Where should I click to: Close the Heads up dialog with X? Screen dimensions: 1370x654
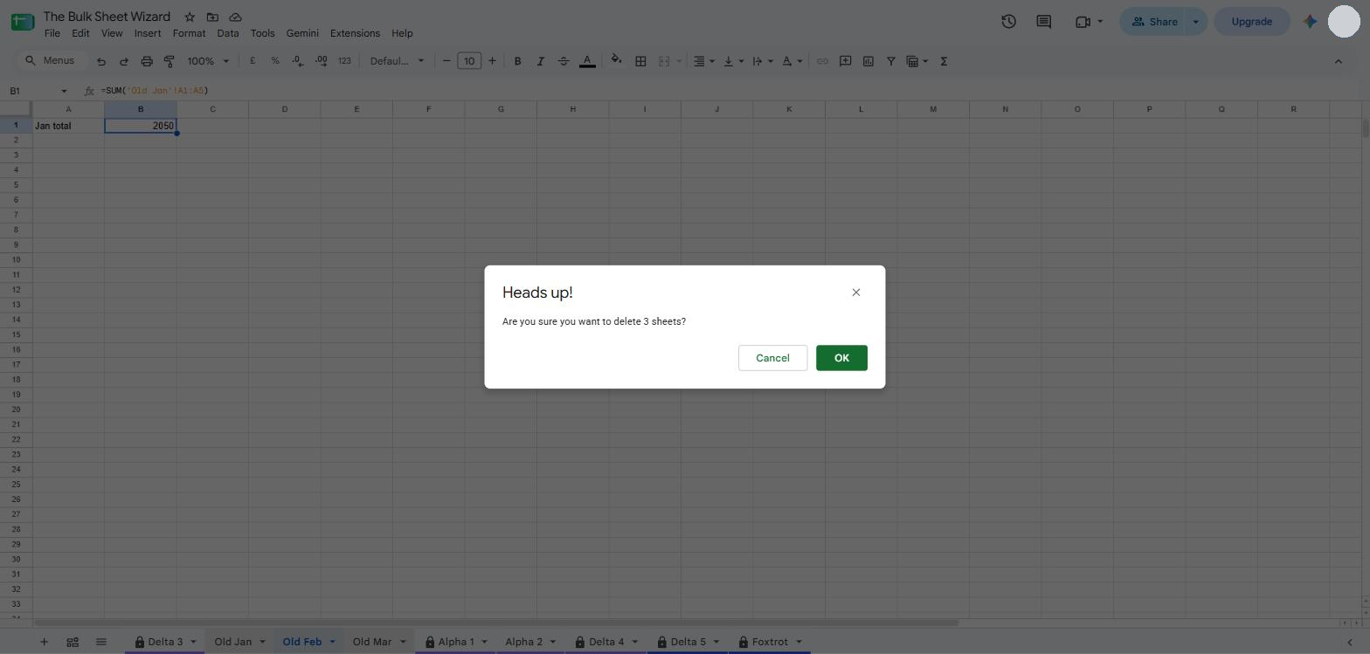(x=856, y=293)
